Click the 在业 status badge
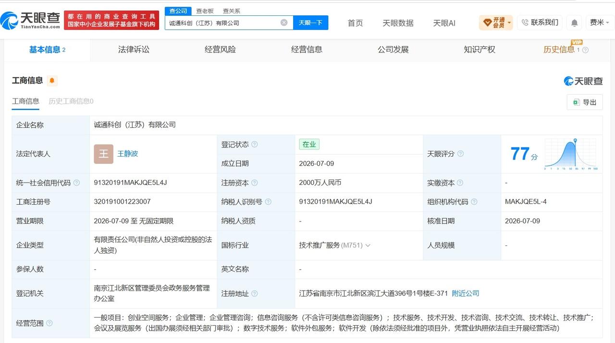615x343 pixels. pos(309,144)
